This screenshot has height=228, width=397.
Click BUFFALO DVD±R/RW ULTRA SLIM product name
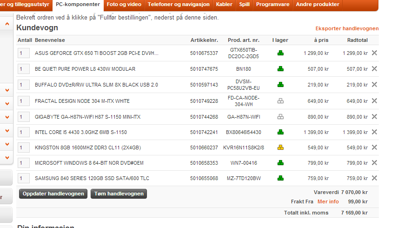click(97, 85)
